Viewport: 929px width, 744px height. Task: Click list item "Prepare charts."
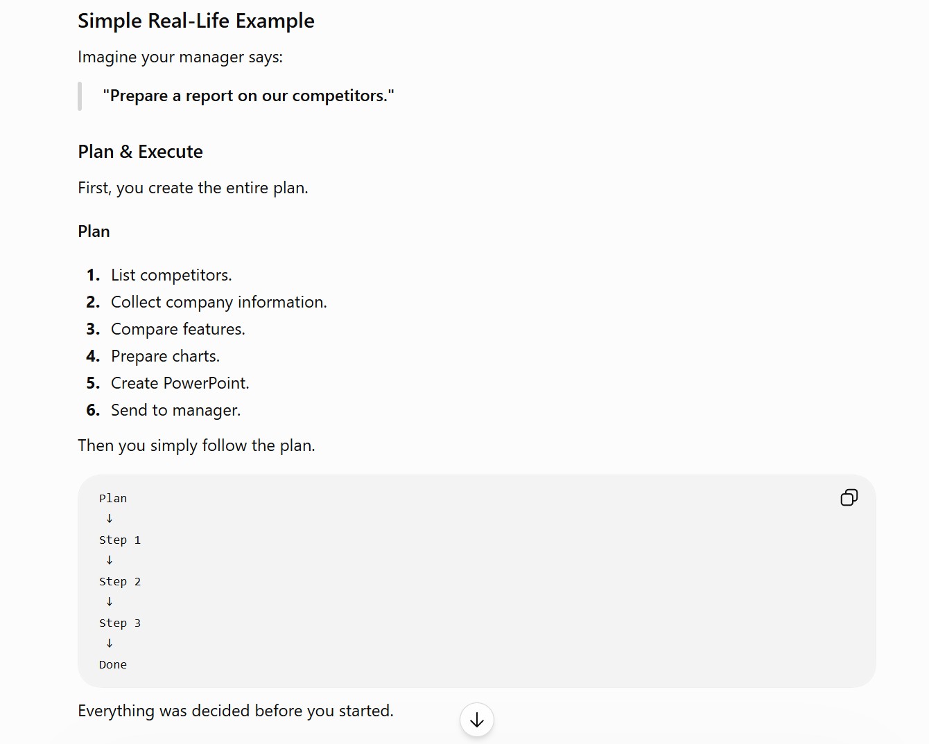click(x=165, y=356)
